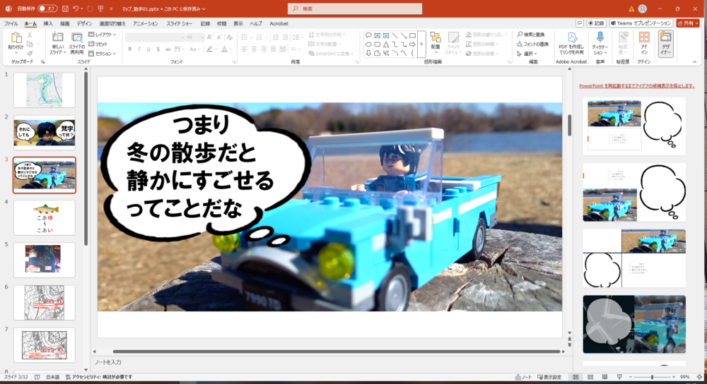Click the Undo arrow icon

click(76, 8)
